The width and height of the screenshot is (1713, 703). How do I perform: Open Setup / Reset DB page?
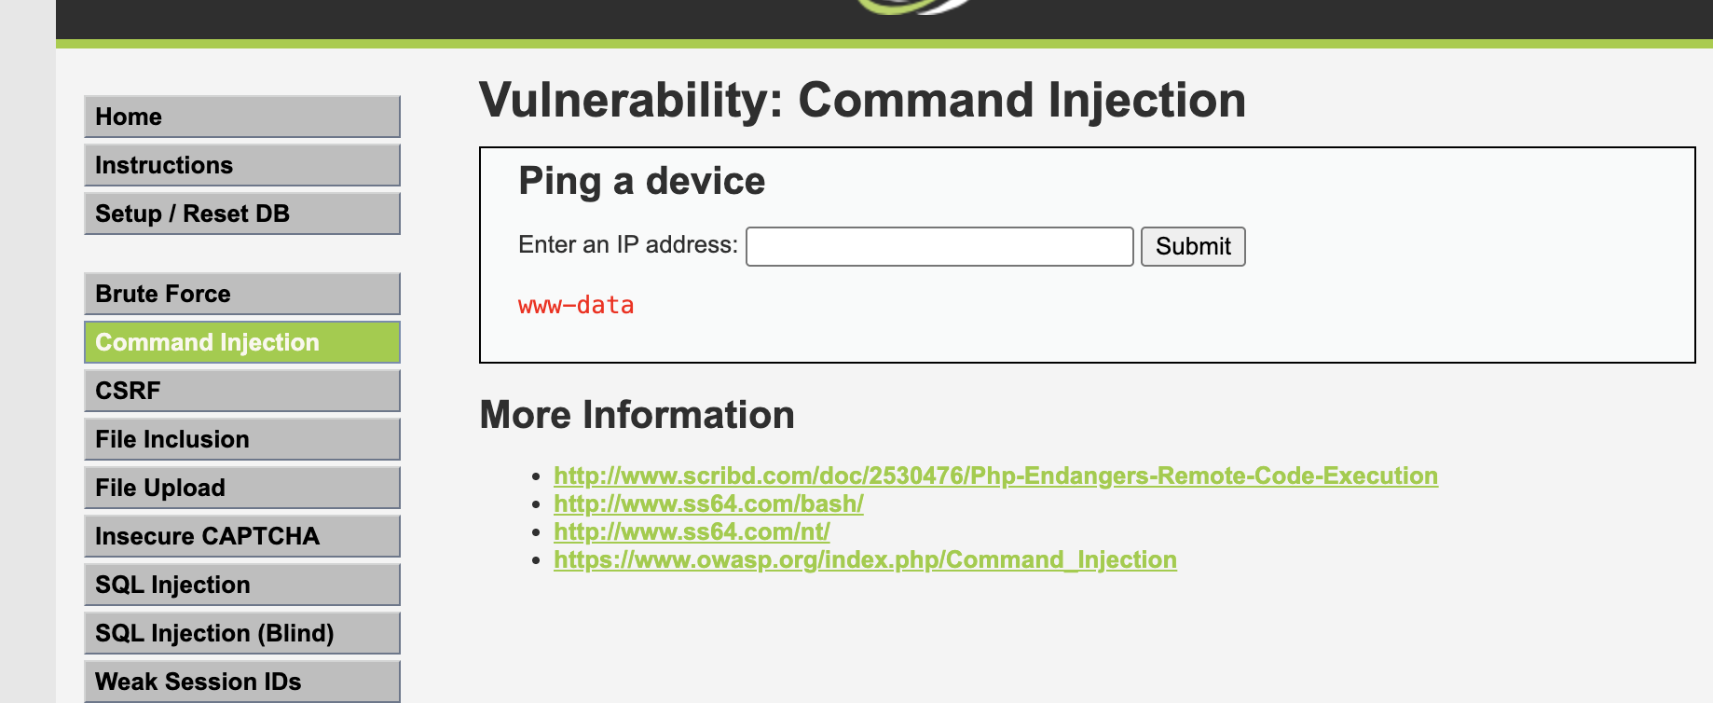pos(242,214)
